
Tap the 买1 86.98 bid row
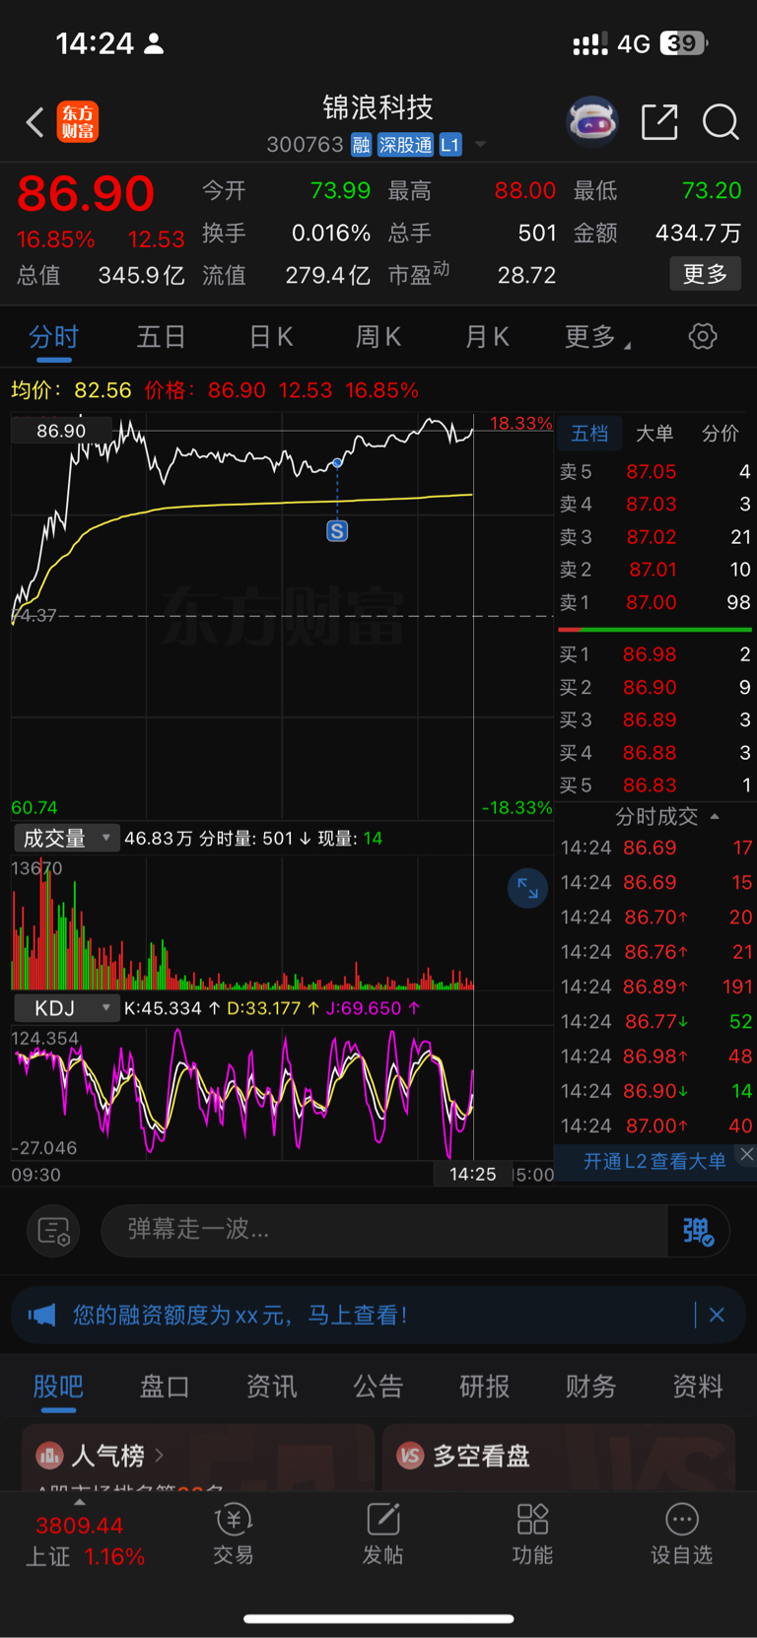click(x=654, y=654)
